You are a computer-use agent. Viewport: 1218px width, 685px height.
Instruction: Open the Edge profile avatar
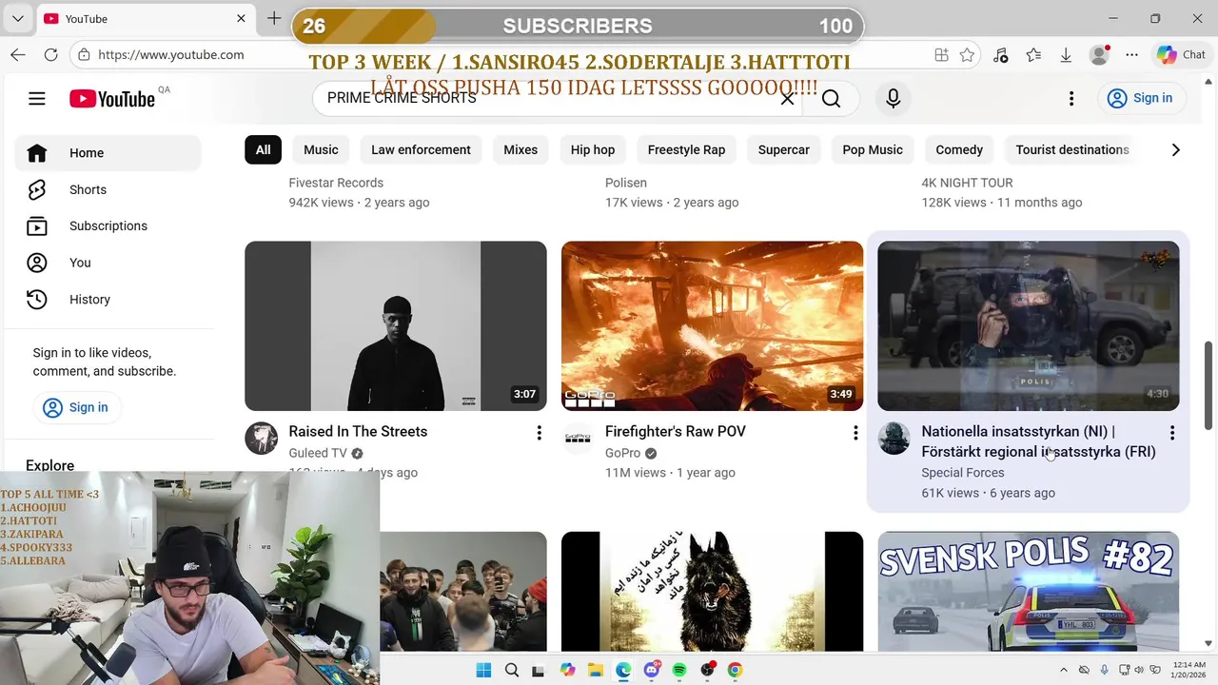tap(1100, 55)
